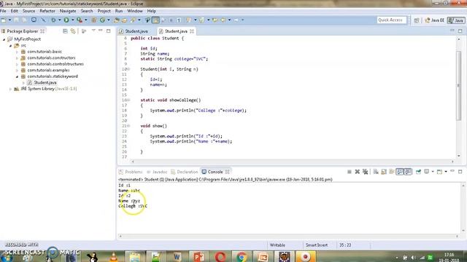Image resolution: width=467 pixels, height=262 pixels.
Task: Click Remove All Terminated Launches double-X icon
Action: coord(365,172)
